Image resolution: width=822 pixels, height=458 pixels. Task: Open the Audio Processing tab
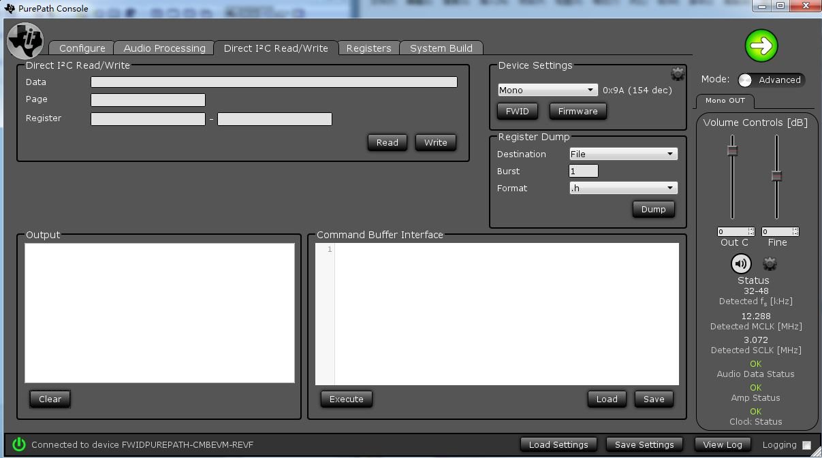click(x=164, y=48)
